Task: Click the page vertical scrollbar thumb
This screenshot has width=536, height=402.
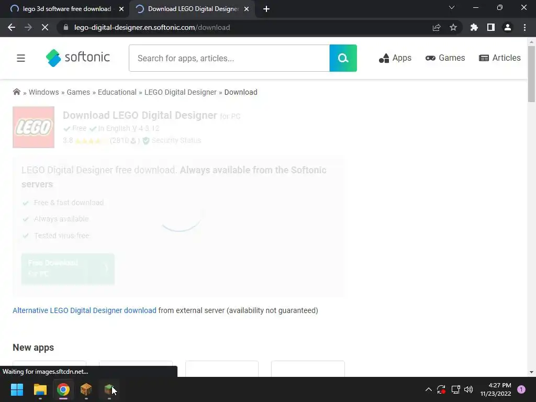Action: [531, 74]
